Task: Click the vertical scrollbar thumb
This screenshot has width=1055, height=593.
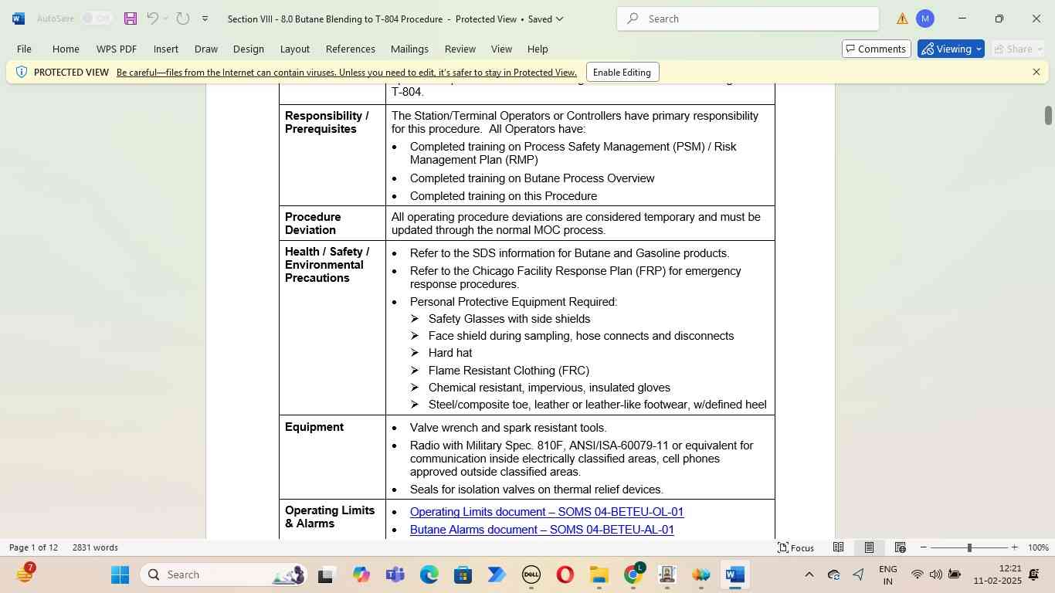Action: (1048, 115)
